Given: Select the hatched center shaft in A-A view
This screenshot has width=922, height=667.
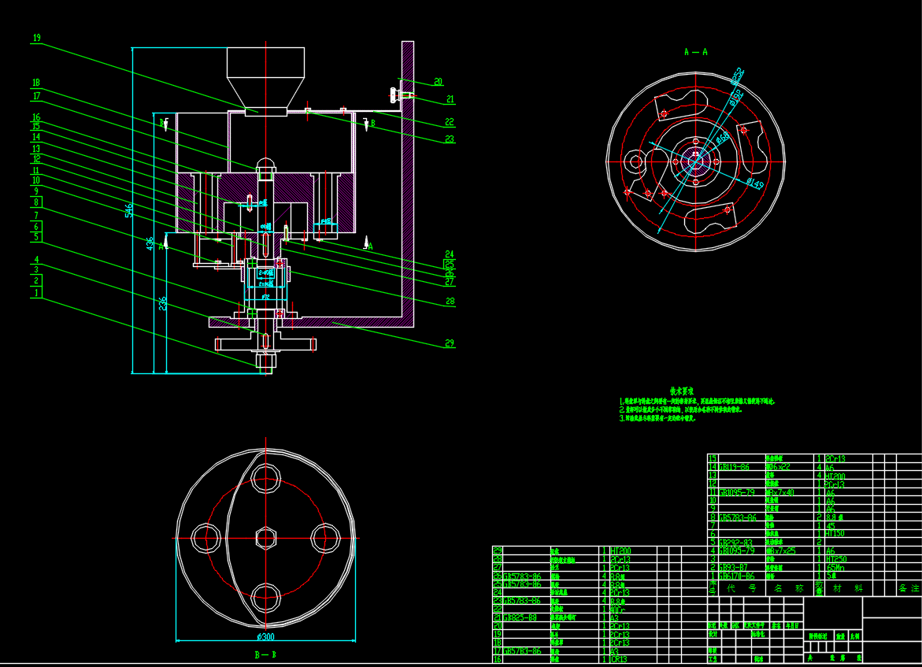Looking at the screenshot, I should coord(696,161).
